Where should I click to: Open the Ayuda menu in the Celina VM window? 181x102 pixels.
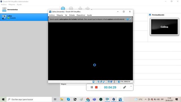pos(89,15)
